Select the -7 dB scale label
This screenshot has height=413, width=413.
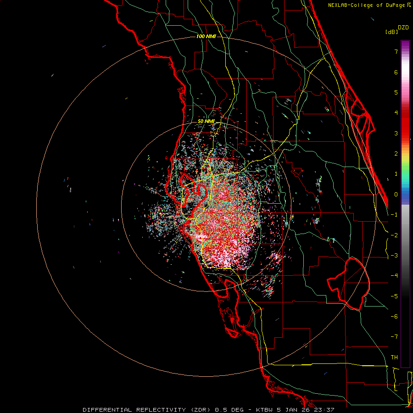click(x=394, y=337)
